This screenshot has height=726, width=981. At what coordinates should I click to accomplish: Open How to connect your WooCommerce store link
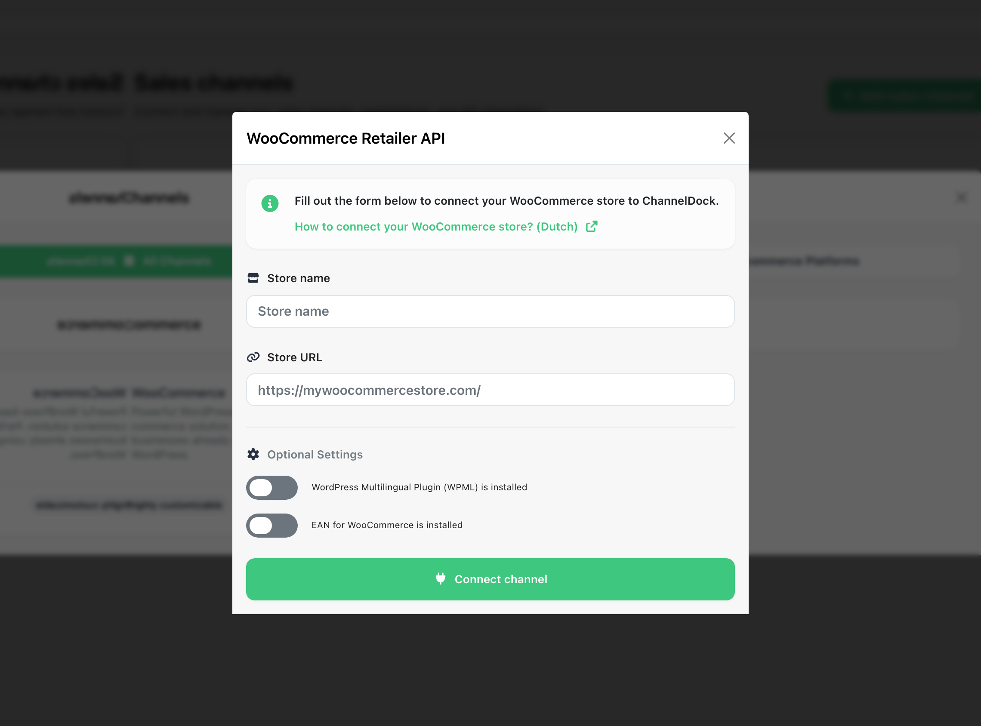click(x=436, y=226)
